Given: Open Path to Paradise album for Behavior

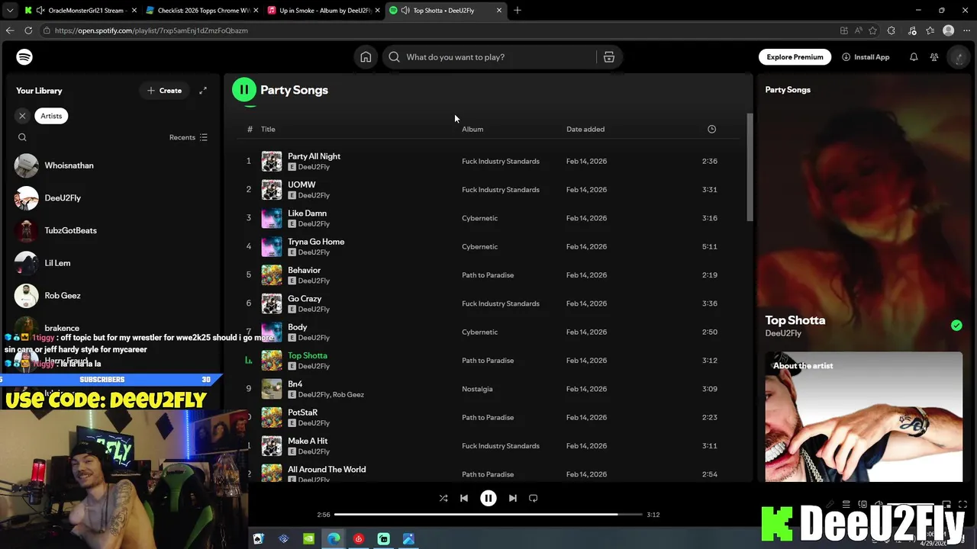Looking at the screenshot, I should (488, 275).
